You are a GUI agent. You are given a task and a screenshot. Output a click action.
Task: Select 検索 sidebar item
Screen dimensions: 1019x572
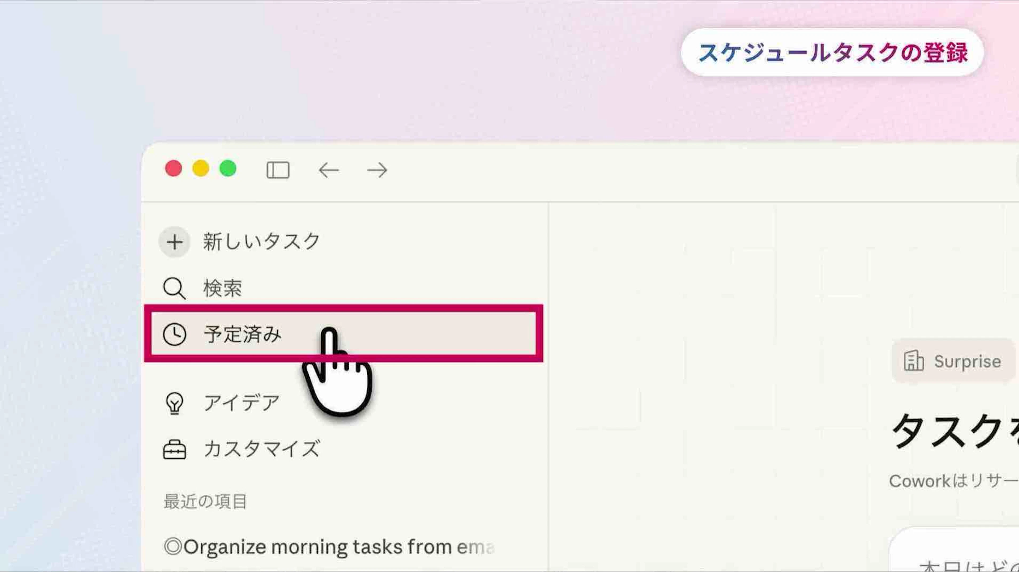(x=222, y=288)
